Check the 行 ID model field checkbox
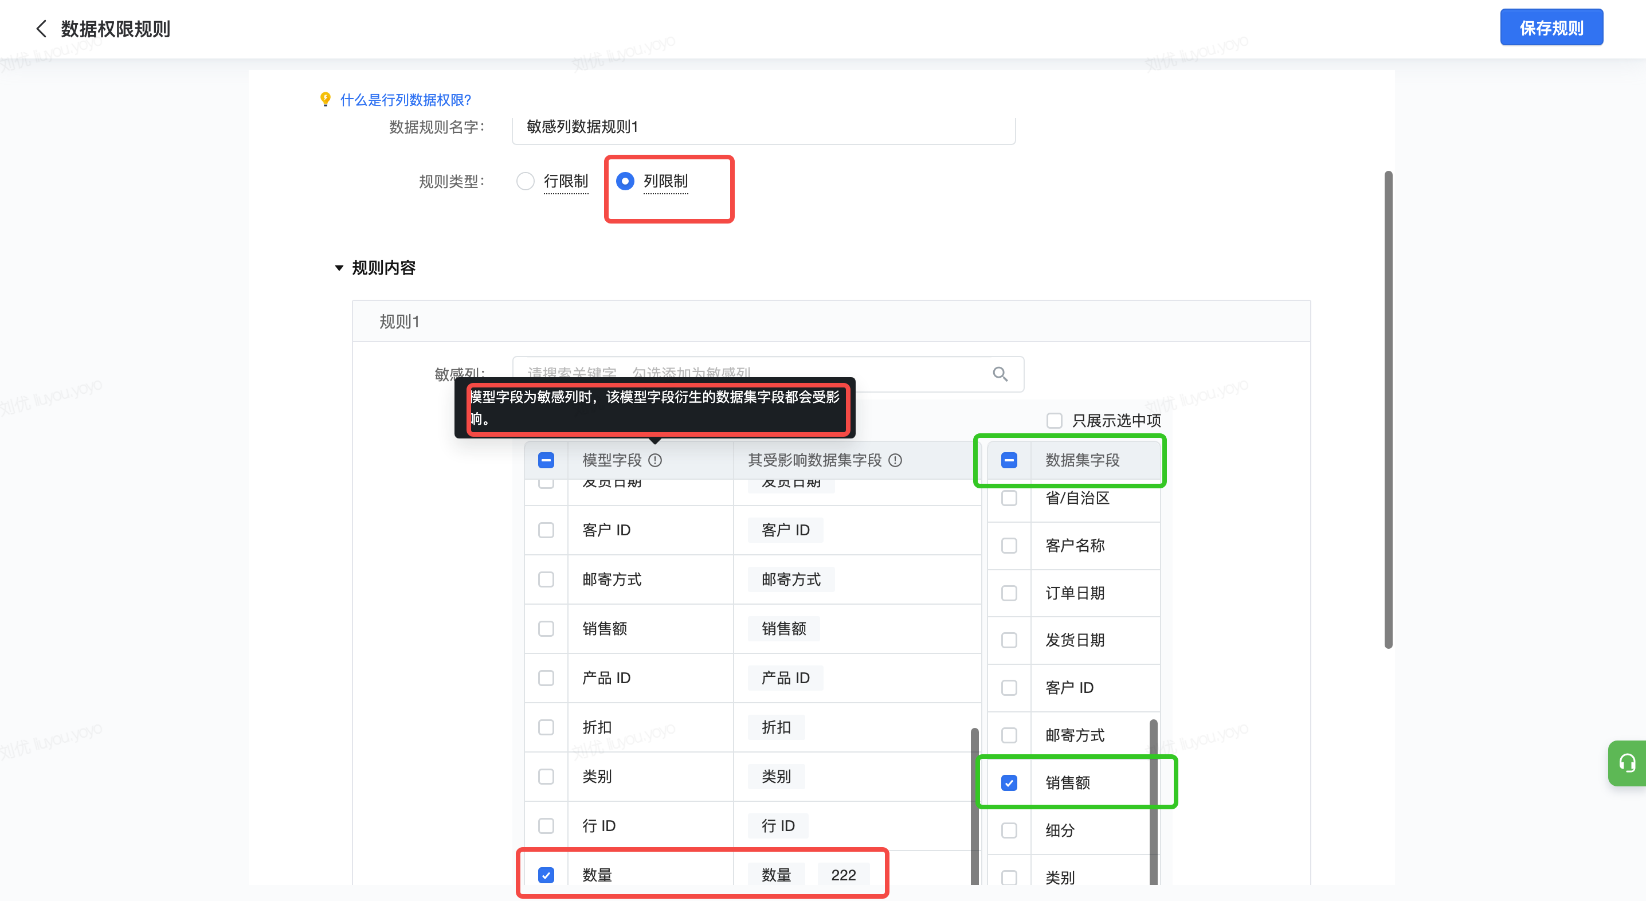The height and width of the screenshot is (901, 1646). [546, 825]
